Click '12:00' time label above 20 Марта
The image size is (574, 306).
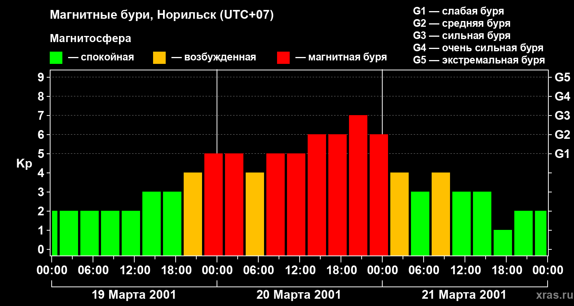click(x=300, y=270)
